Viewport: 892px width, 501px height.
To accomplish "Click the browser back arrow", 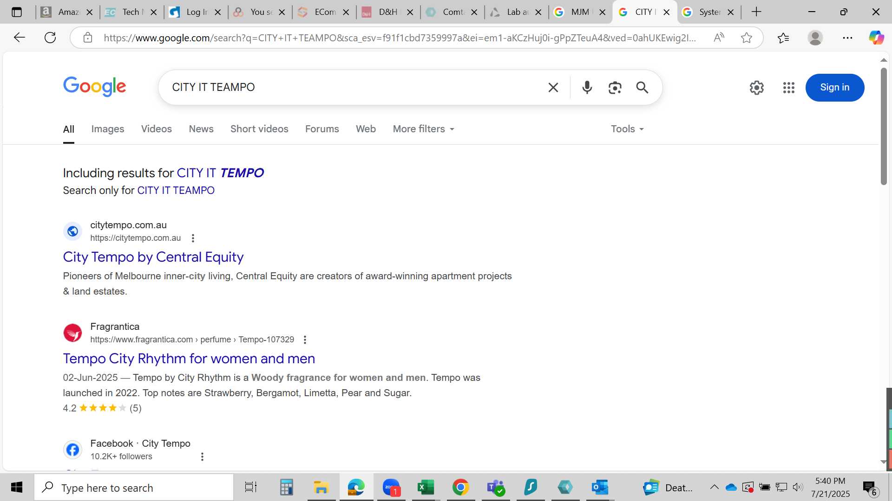I will coord(19,38).
